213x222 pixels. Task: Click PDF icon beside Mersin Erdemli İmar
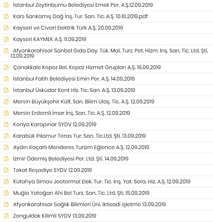pos(6,113)
